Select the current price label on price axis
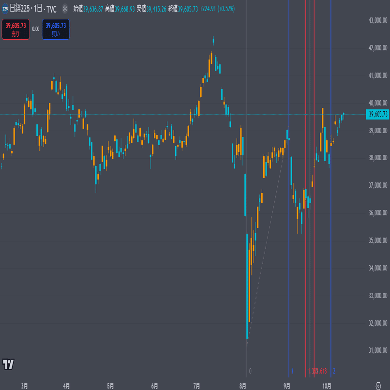This screenshot has width=390, height=390. (x=378, y=114)
